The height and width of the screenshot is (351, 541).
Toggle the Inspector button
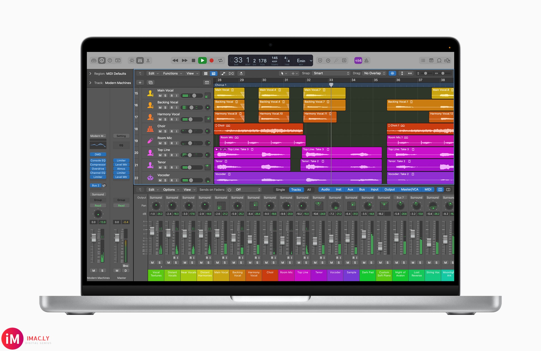pyautogui.click(x=102, y=60)
